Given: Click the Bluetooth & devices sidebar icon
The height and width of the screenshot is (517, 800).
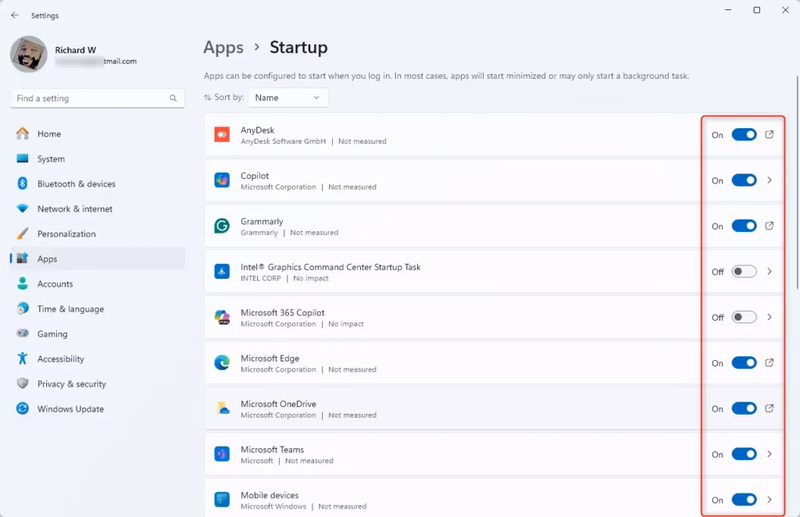Looking at the screenshot, I should pyautogui.click(x=23, y=184).
